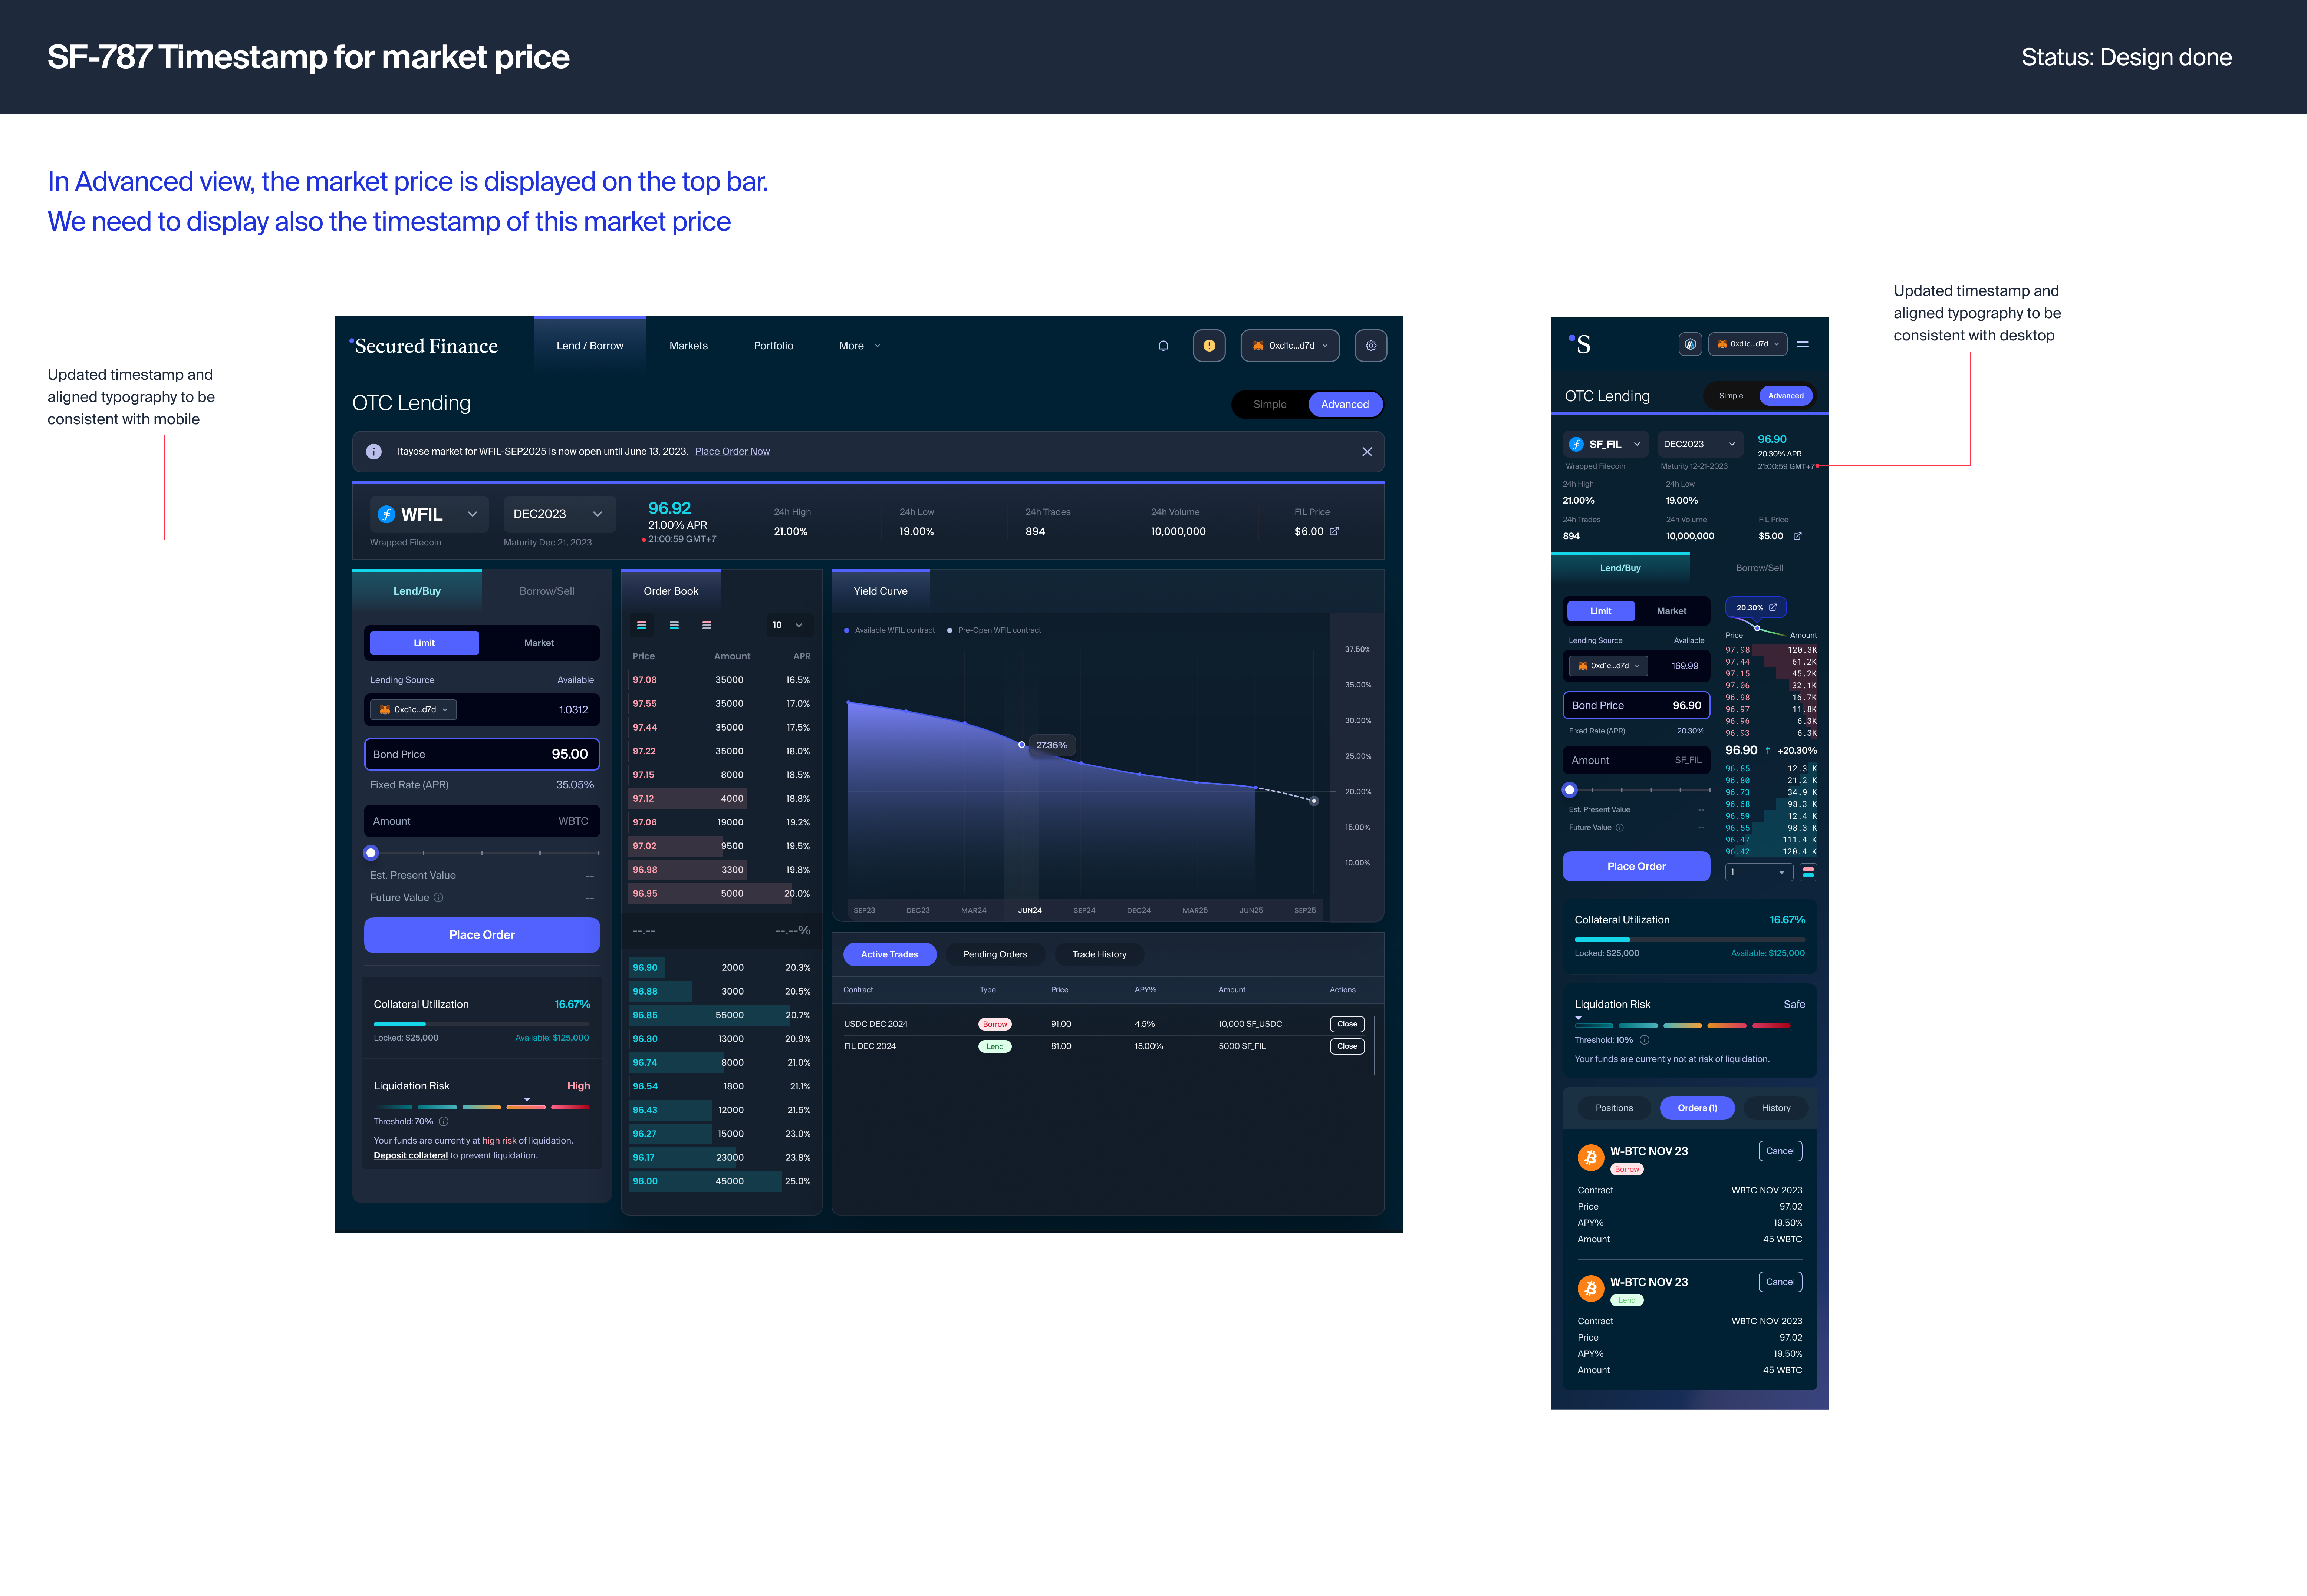The height and width of the screenshot is (1596, 2307).
Task: Open desktop header wallet 0xd1c...d7d dropdown
Action: point(1290,346)
